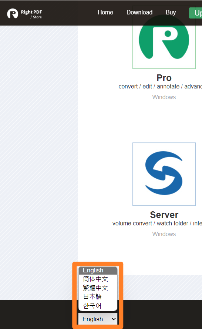The image size is (202, 329).
Task: Go to the Download page
Action: 139,12
